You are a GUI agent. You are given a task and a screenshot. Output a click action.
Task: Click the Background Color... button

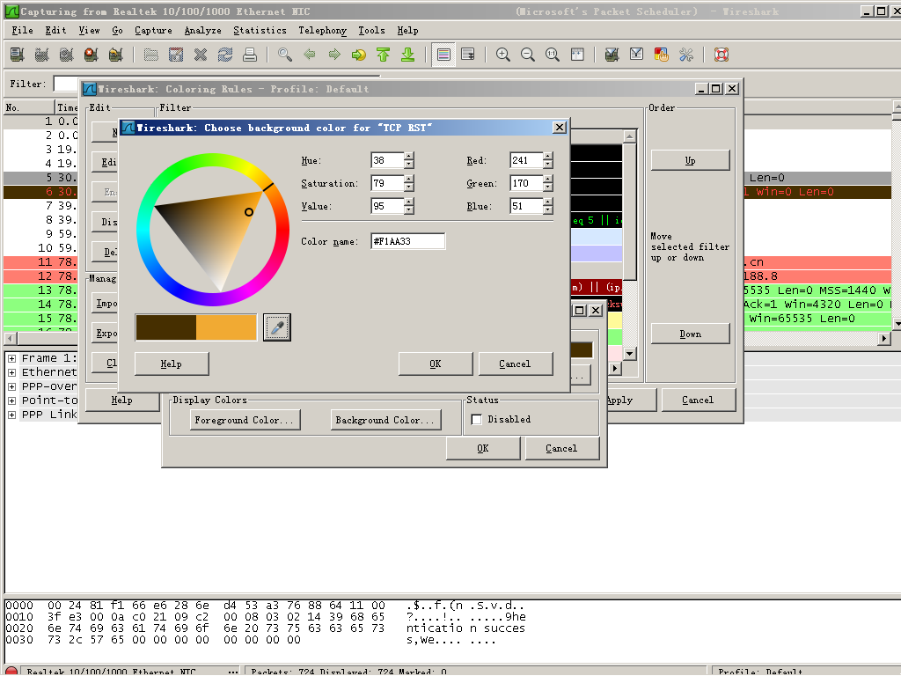385,420
